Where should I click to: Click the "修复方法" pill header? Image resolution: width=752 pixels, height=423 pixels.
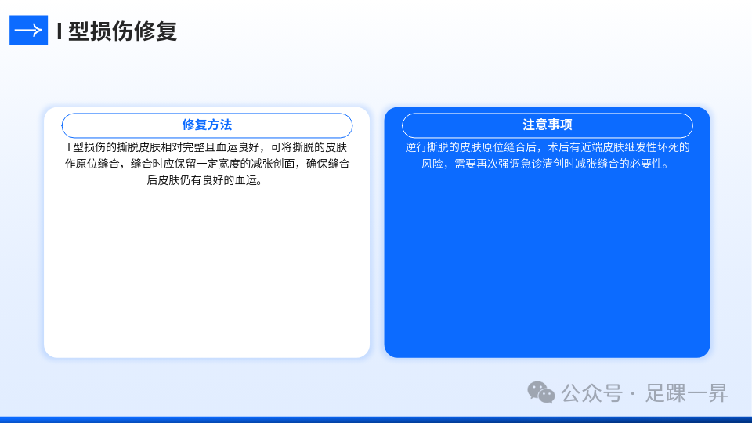[x=207, y=125]
